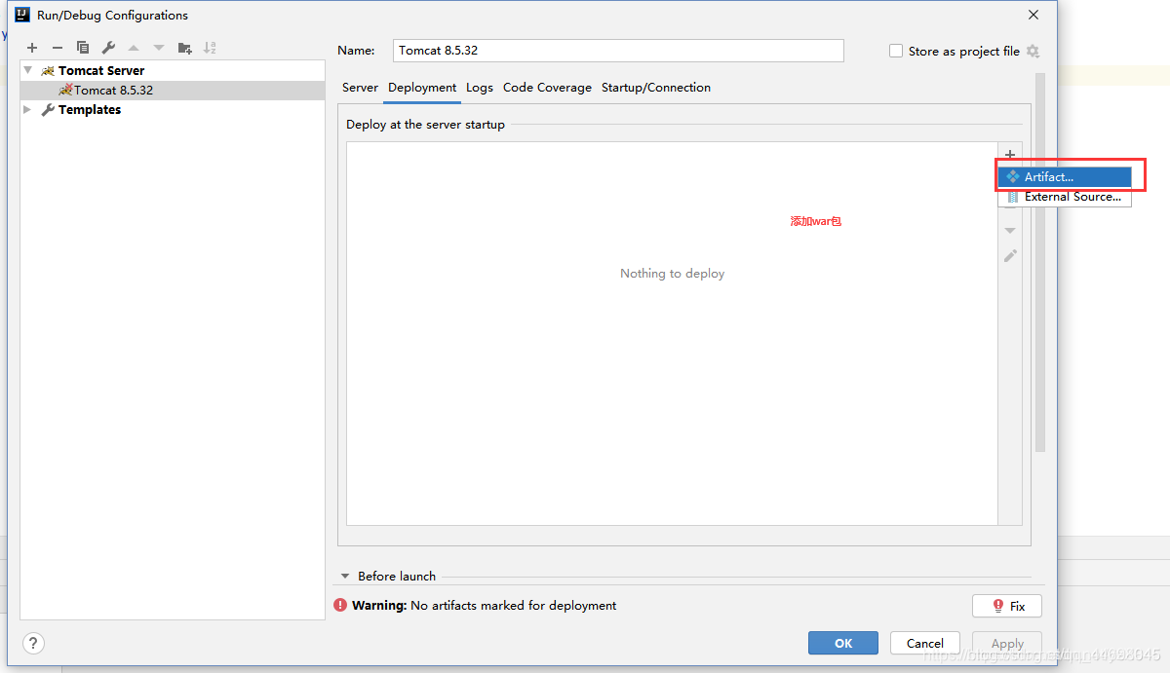Click the warning text 'No artifacts marked for deployment'
Viewport: 1170px width, 673px height.
point(514,606)
